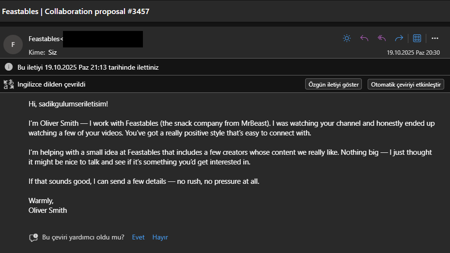Click the 19.10.2025 Paz 20:30 timestamp
Image resolution: width=450 pixels, height=253 pixels.
(x=413, y=52)
